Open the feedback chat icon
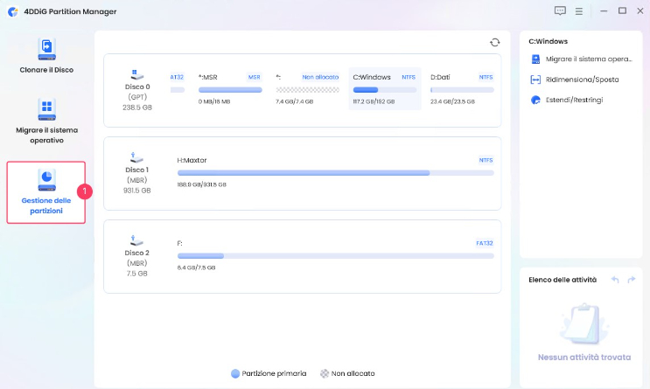This screenshot has height=389, width=650. tap(560, 11)
